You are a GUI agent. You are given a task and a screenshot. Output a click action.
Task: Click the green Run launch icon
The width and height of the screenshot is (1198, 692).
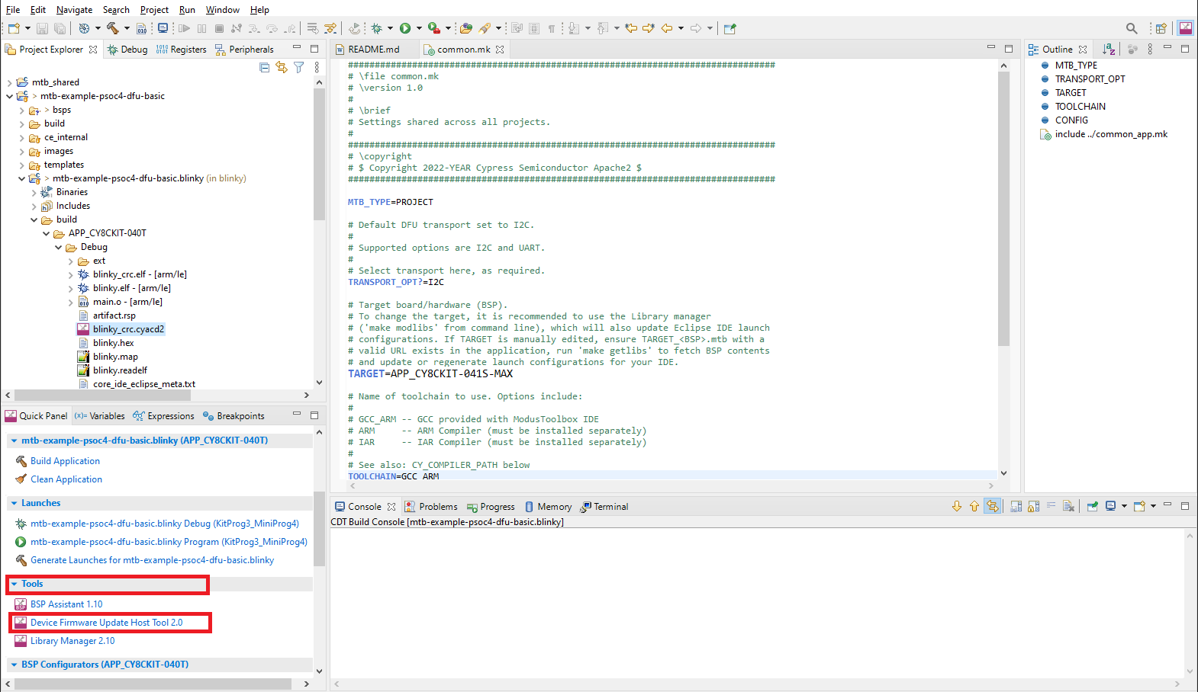click(x=405, y=28)
